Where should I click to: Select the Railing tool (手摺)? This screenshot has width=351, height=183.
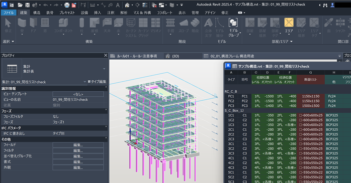click(x=170, y=26)
